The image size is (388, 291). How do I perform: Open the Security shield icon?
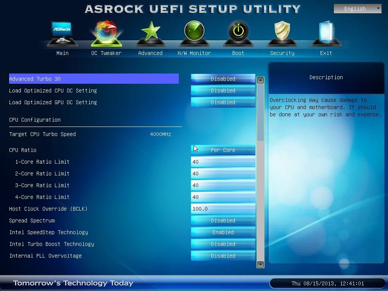pyautogui.click(x=282, y=34)
